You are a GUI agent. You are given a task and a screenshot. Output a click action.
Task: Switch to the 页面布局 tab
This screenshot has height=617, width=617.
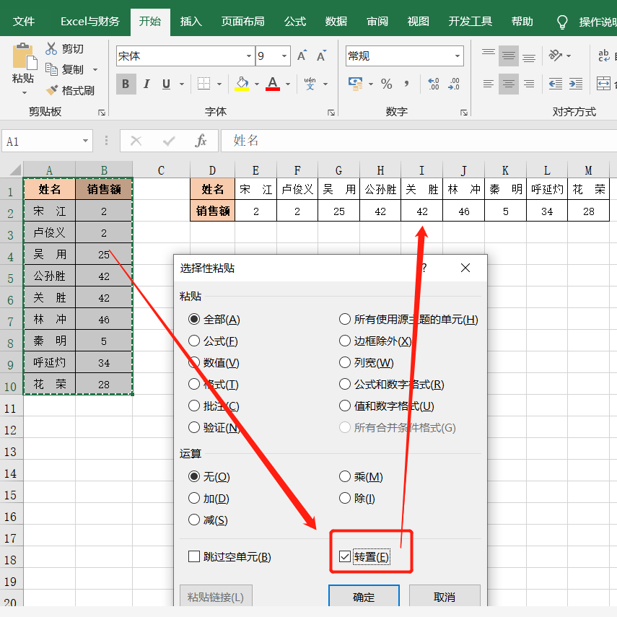pyautogui.click(x=242, y=21)
